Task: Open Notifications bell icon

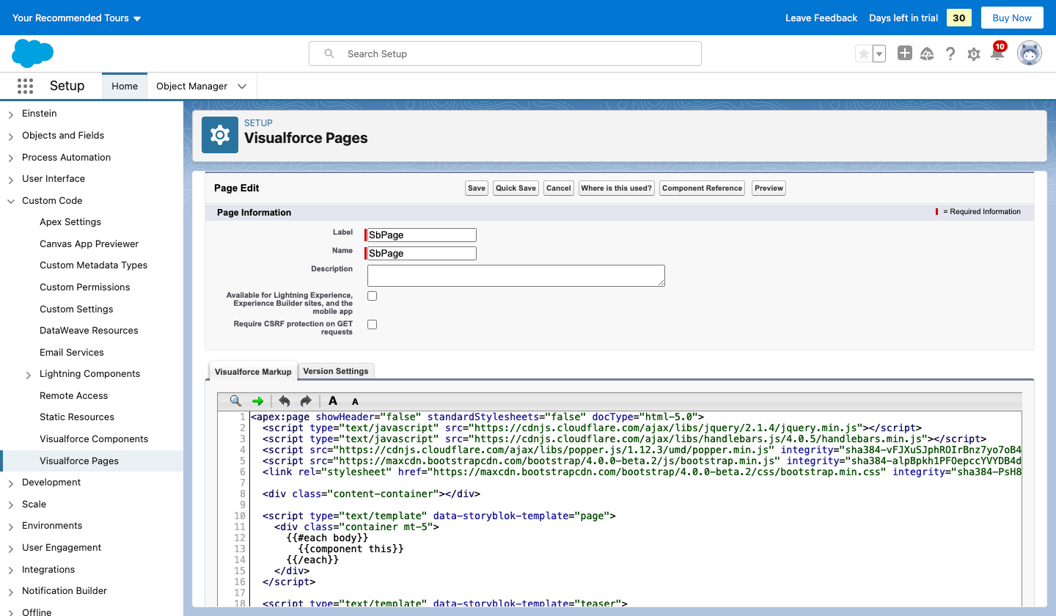Action: pyautogui.click(x=997, y=53)
